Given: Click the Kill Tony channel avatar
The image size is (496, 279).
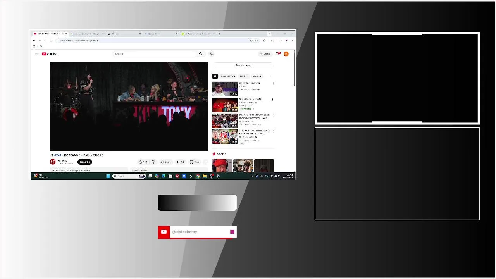Looking at the screenshot, I should pyautogui.click(x=53, y=162).
